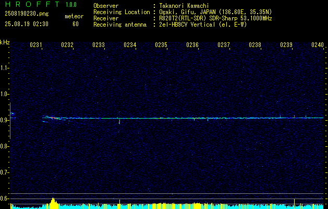Click the 1.0 kHz axis label
328x209 pixels.
[4, 95]
